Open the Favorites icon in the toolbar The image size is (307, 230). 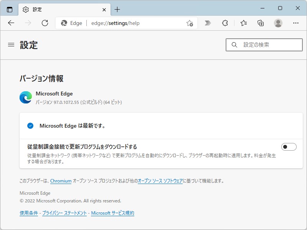243,23
